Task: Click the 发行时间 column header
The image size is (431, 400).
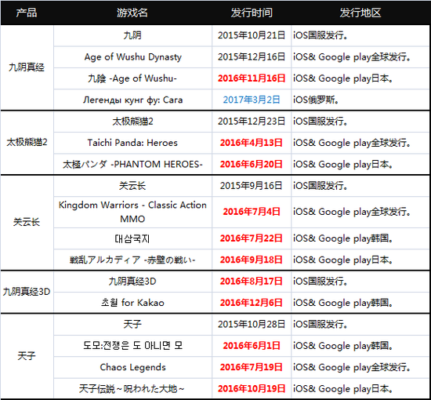Action: tap(252, 13)
